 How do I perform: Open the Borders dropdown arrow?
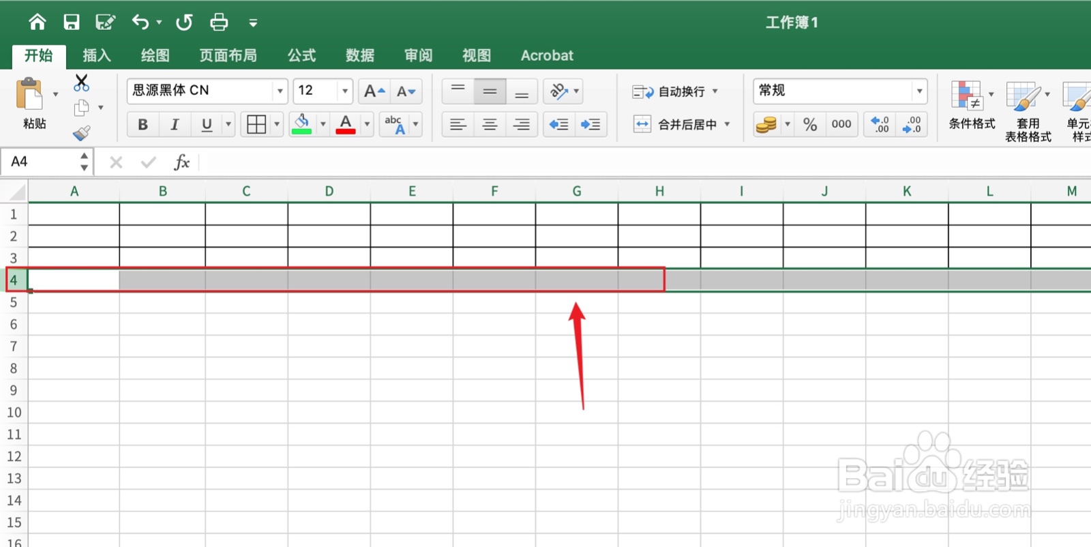(277, 124)
